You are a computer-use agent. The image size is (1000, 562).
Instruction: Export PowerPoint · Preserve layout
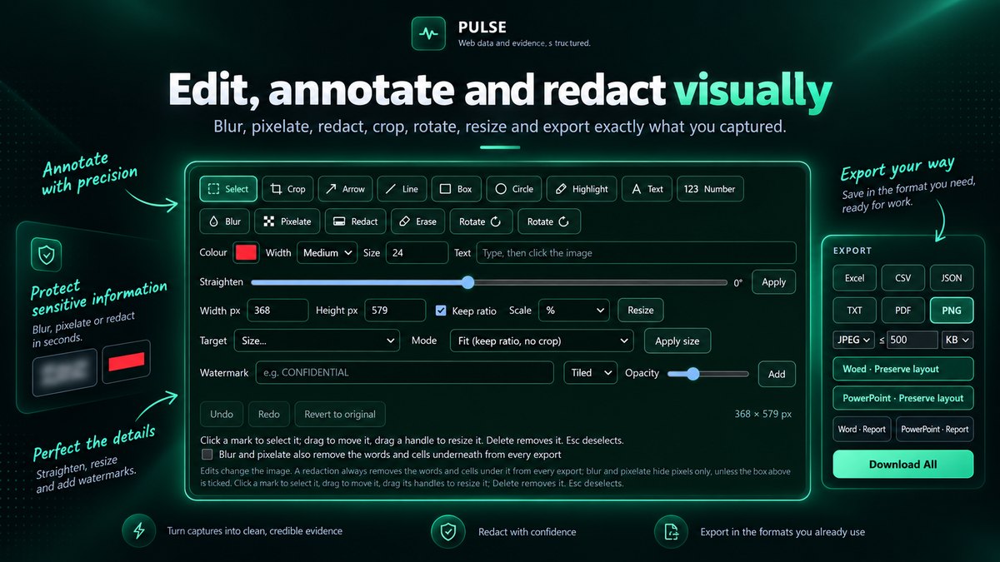902,398
